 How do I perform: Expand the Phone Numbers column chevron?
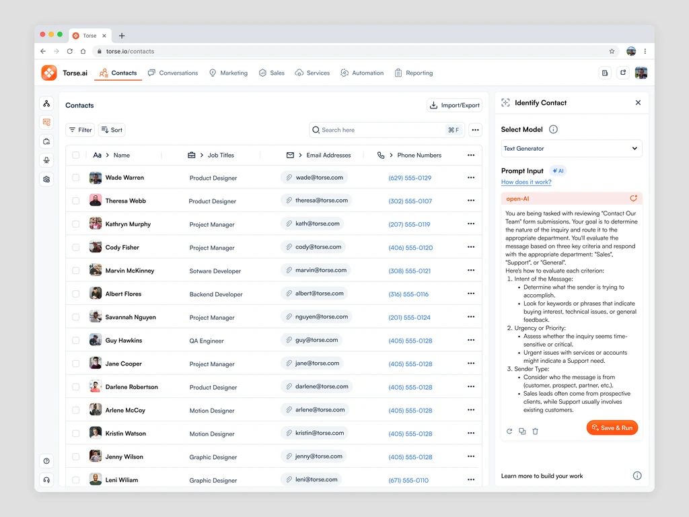pyautogui.click(x=391, y=156)
